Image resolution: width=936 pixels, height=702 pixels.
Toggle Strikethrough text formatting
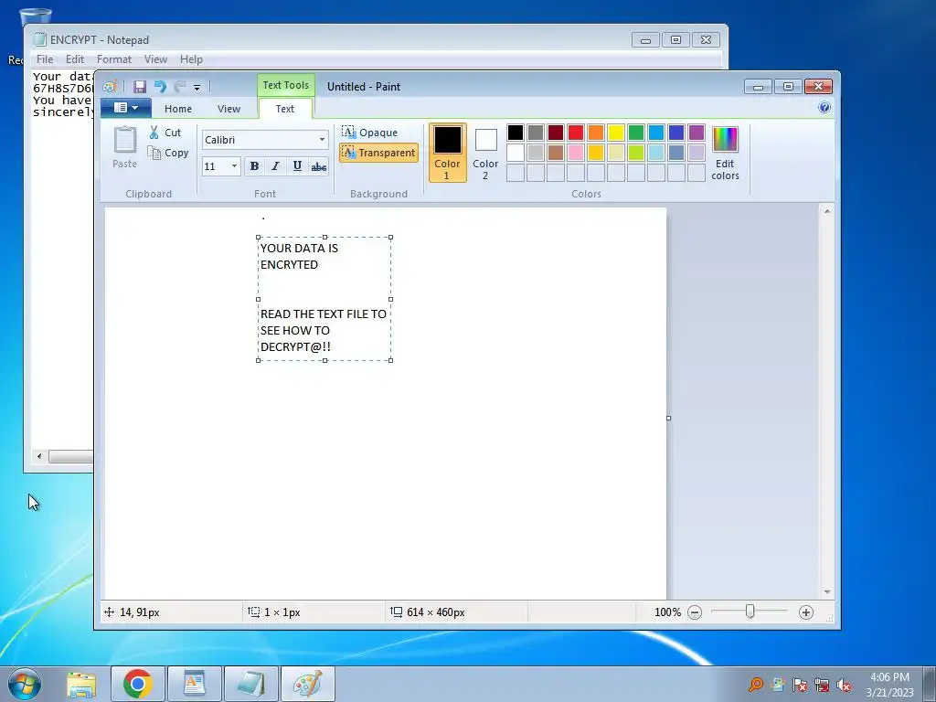[x=319, y=166]
